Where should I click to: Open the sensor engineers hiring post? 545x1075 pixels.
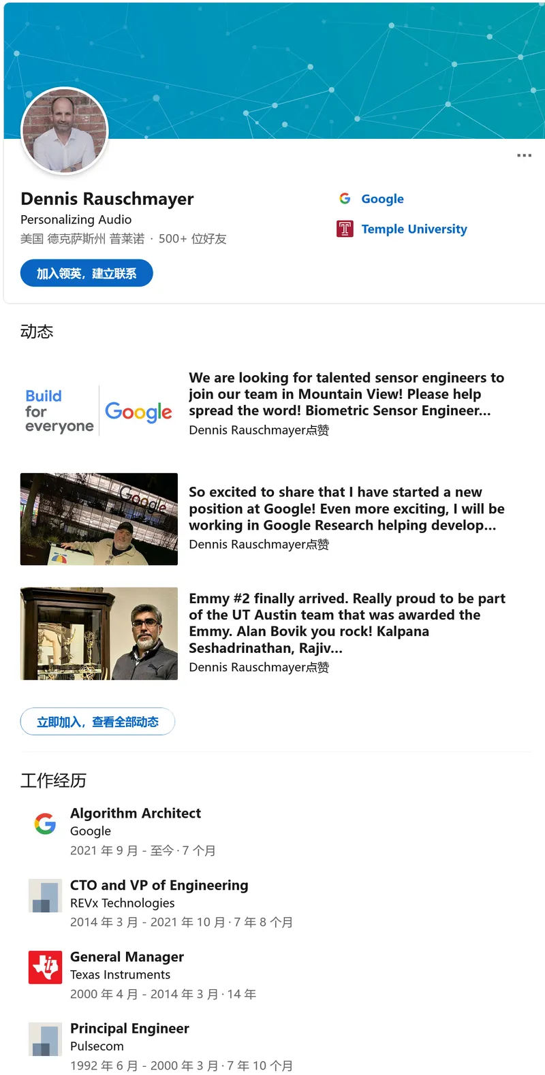346,394
